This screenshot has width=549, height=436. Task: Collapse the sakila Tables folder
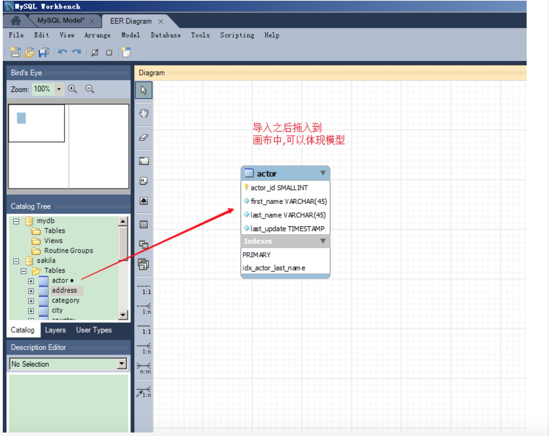[x=23, y=271]
